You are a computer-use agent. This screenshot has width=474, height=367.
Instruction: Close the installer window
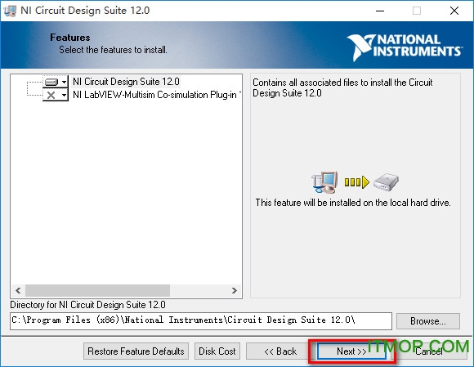pos(454,11)
